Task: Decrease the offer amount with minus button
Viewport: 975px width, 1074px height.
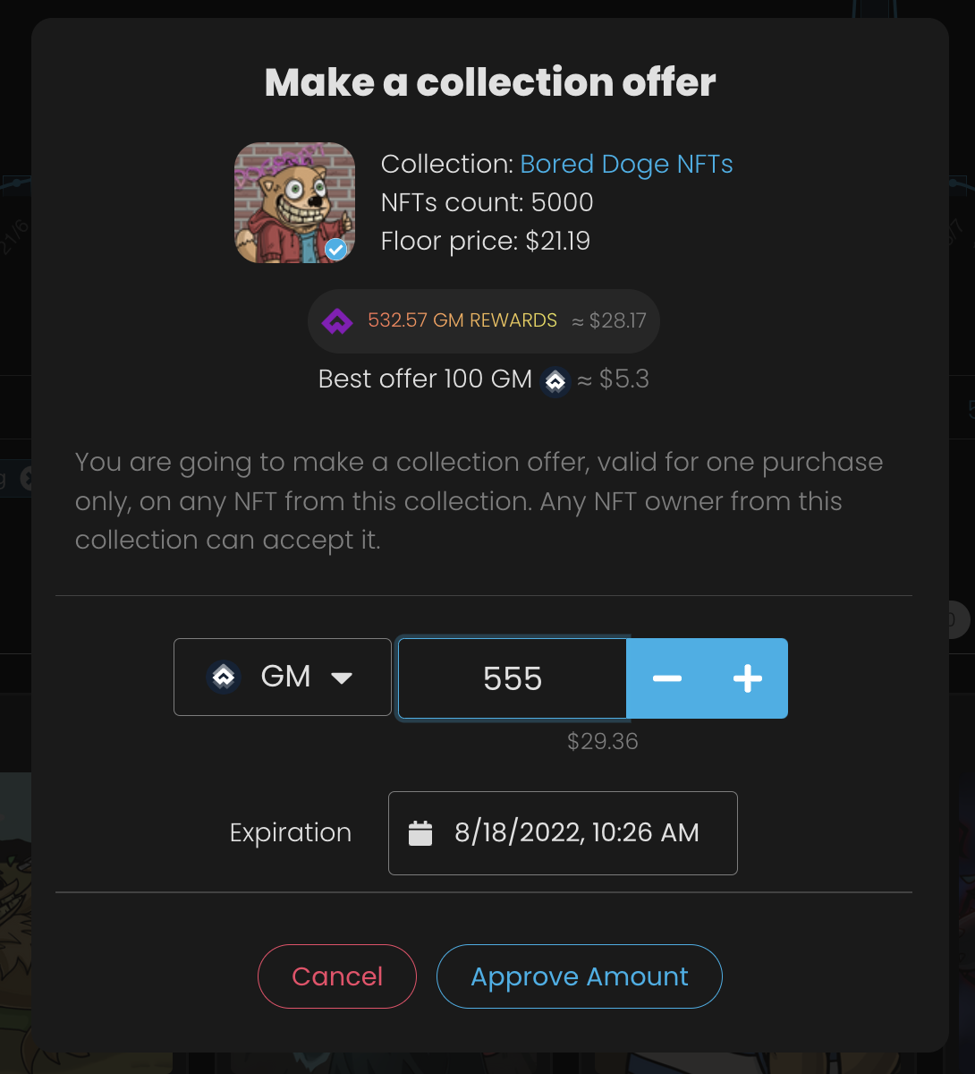Action: pos(667,678)
